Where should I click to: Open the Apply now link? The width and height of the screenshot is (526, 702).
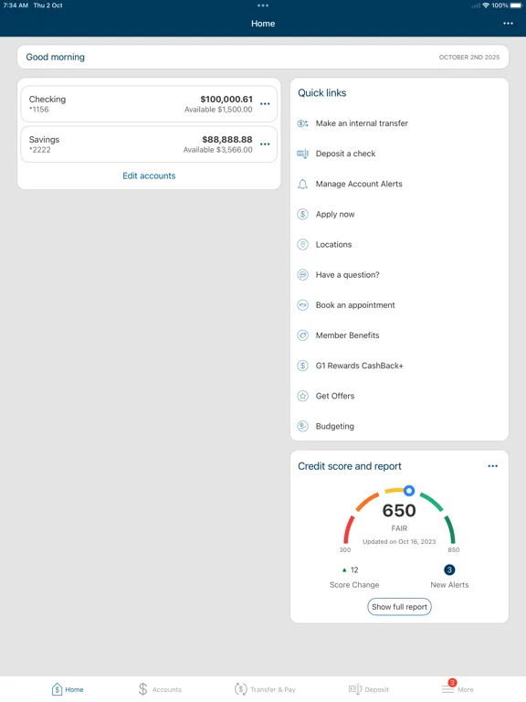[335, 215]
